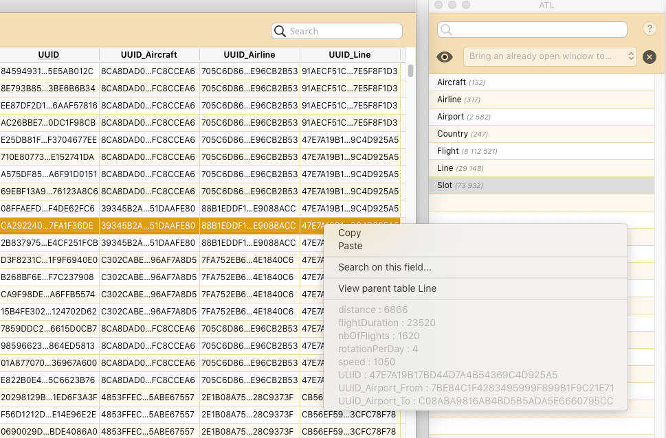Select UUID cell 8E793B85...3BE6B6B34
The image size is (666, 438).
pos(49,89)
